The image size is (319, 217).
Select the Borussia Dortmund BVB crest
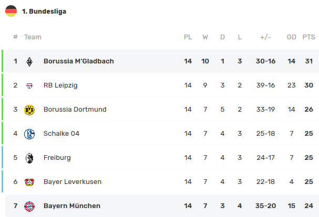coord(29,110)
